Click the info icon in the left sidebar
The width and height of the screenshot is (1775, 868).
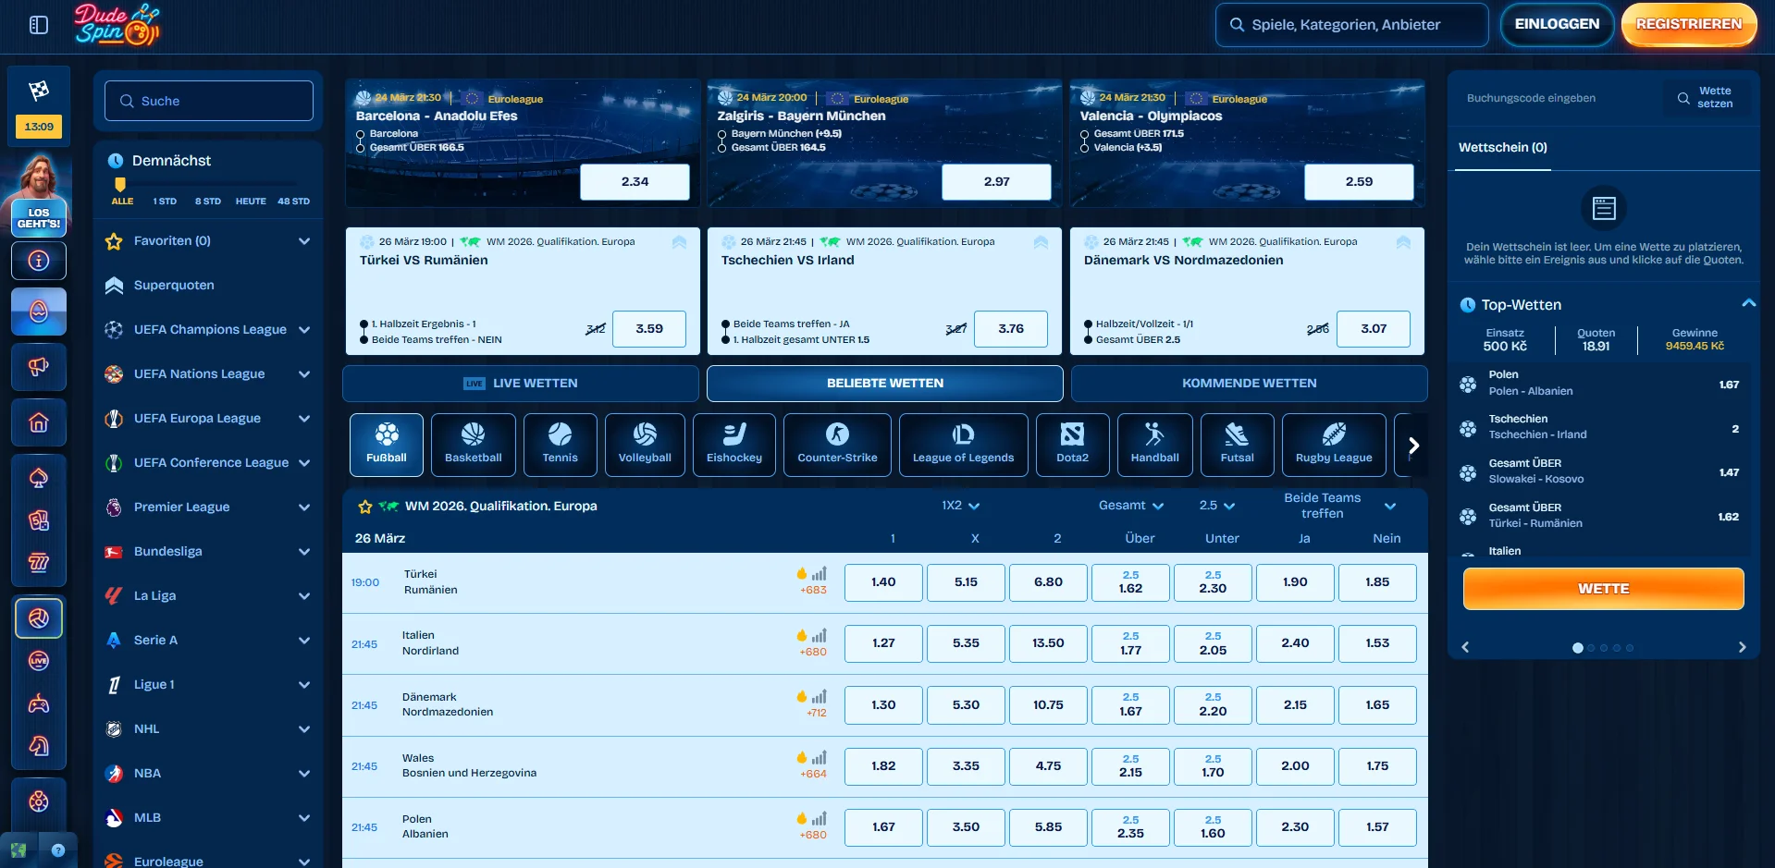coord(38,261)
